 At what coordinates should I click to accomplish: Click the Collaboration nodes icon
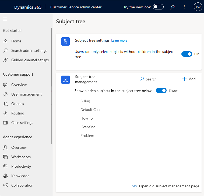5,185
